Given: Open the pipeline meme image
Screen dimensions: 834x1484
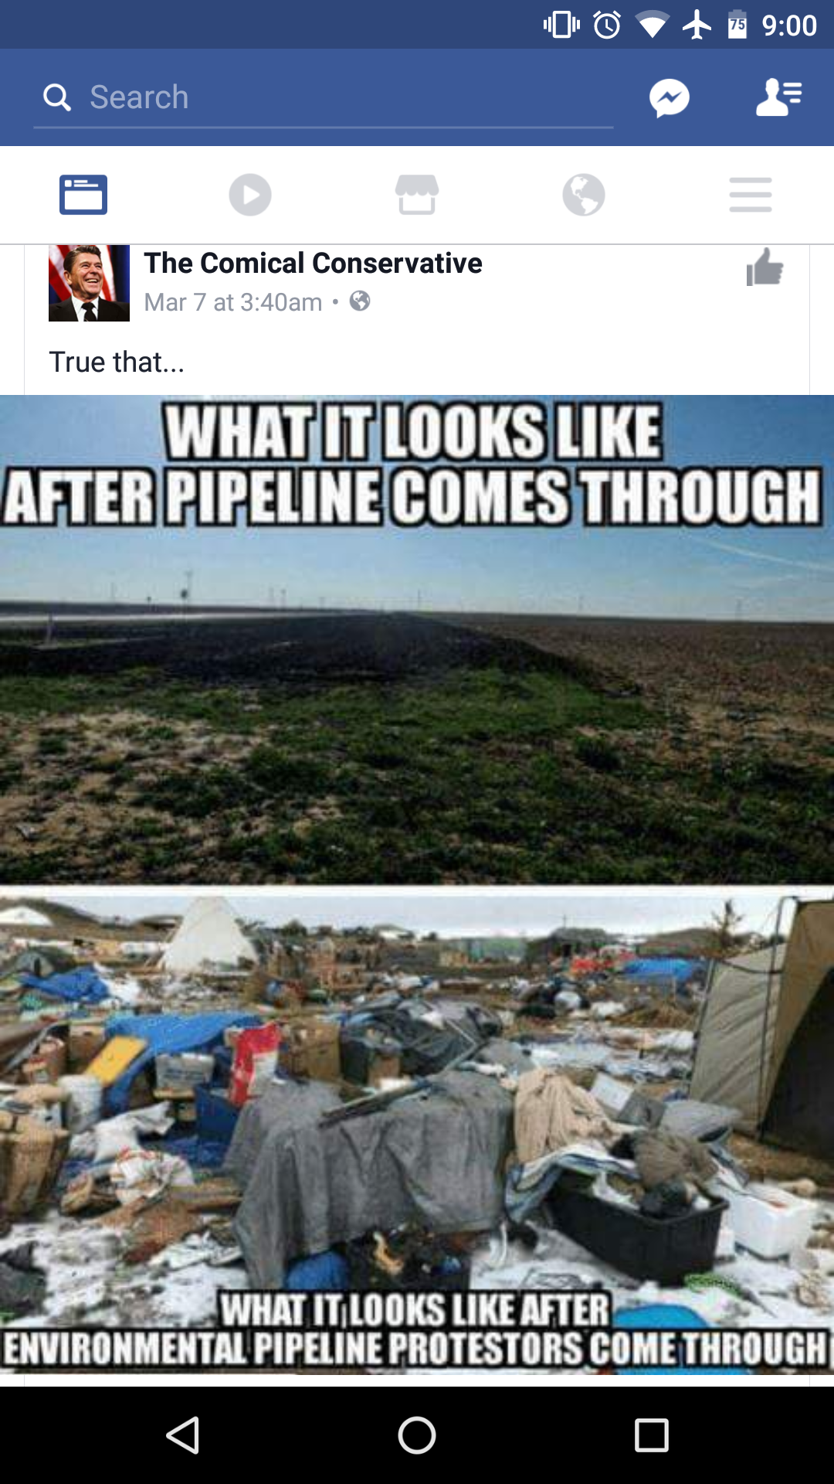Looking at the screenshot, I should pyautogui.click(x=417, y=884).
